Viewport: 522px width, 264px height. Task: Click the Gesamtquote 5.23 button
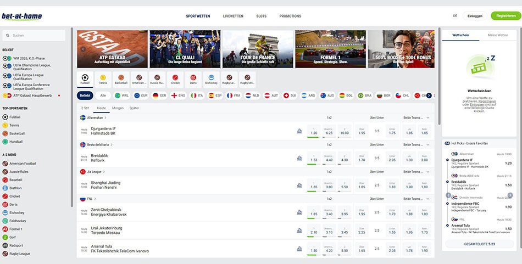(x=479, y=244)
